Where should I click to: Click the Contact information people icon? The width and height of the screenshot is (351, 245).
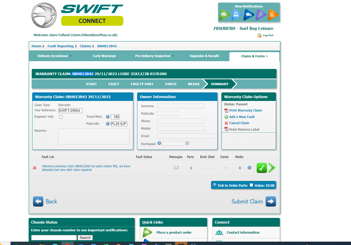tap(219, 233)
